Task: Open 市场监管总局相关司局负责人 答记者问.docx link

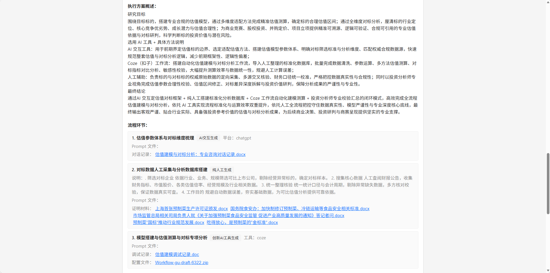Action: [239, 216]
